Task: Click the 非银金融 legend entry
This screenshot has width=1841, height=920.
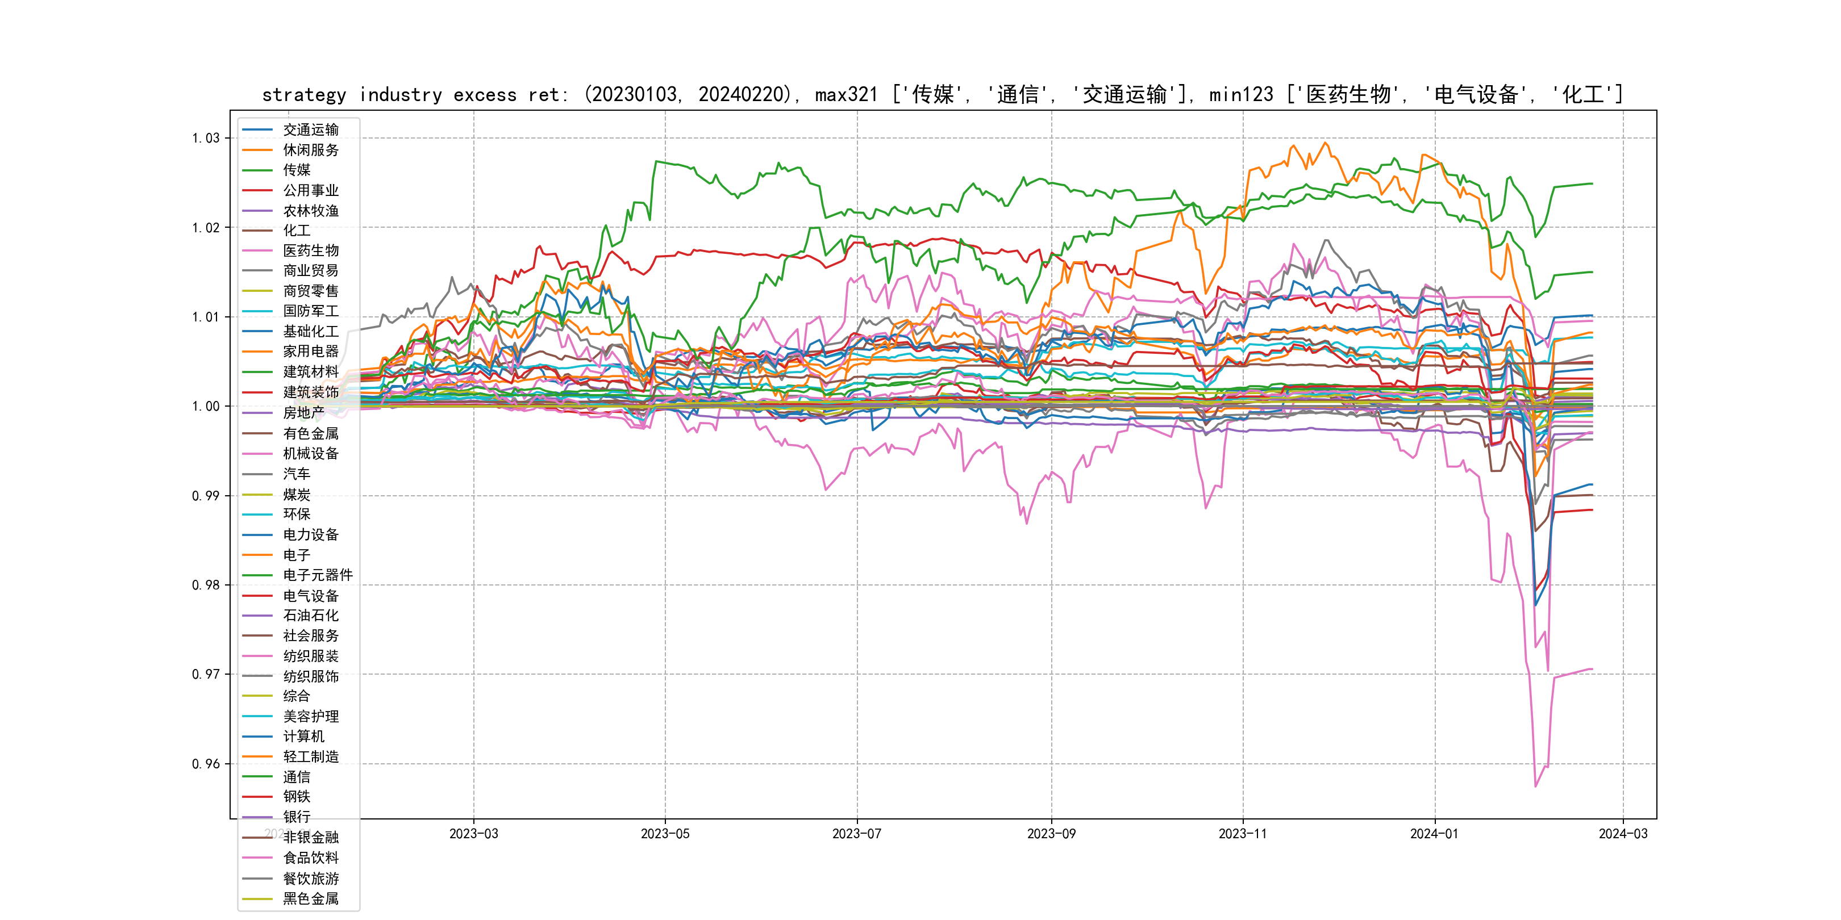Action: (x=311, y=837)
